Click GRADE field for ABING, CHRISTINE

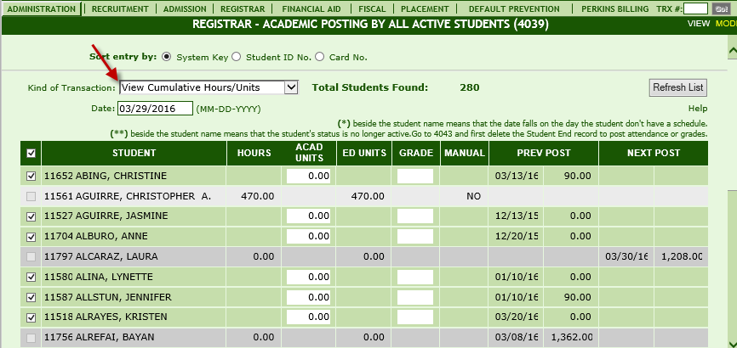[x=415, y=176]
